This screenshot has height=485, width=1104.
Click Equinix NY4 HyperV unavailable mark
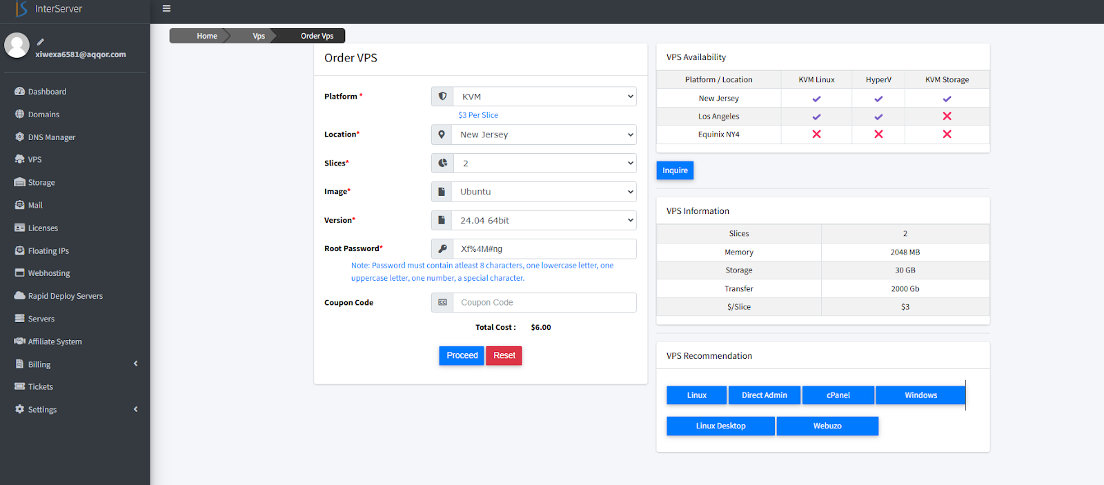[x=878, y=134]
